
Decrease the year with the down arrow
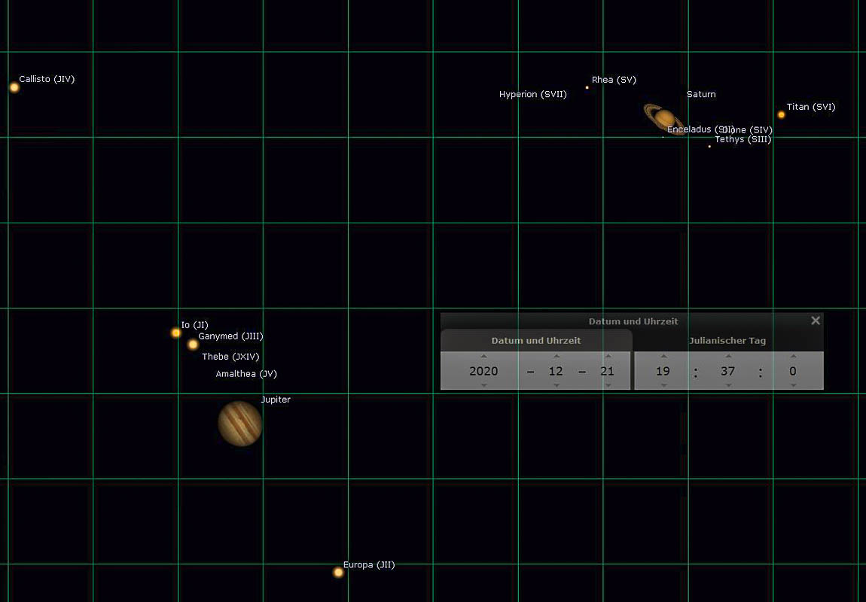(483, 385)
